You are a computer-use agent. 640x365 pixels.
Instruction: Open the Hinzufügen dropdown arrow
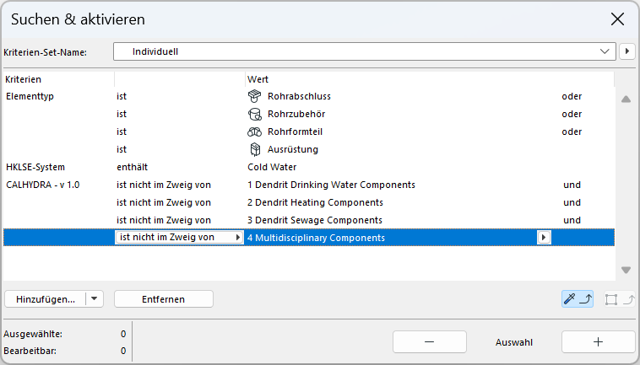pyautogui.click(x=95, y=298)
